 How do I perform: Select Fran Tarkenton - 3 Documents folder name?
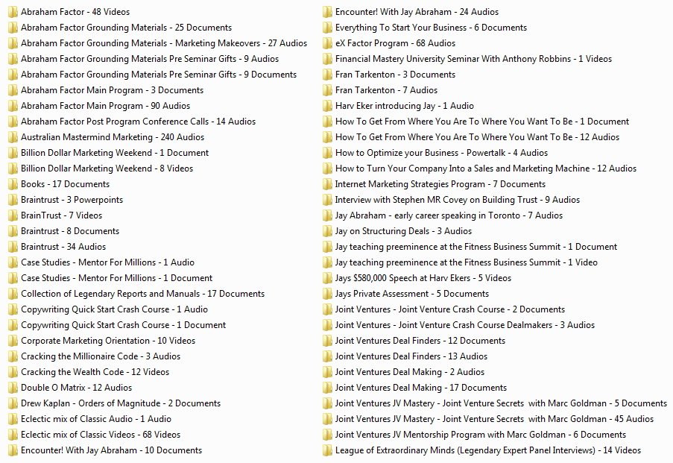[395, 75]
